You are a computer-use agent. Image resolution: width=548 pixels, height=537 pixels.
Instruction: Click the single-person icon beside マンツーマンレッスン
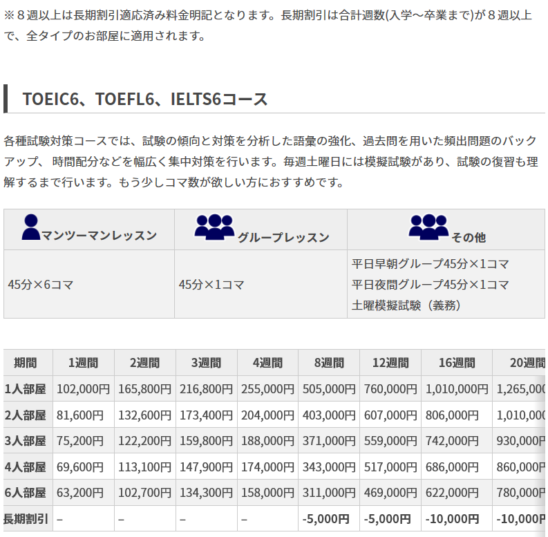click(x=31, y=227)
